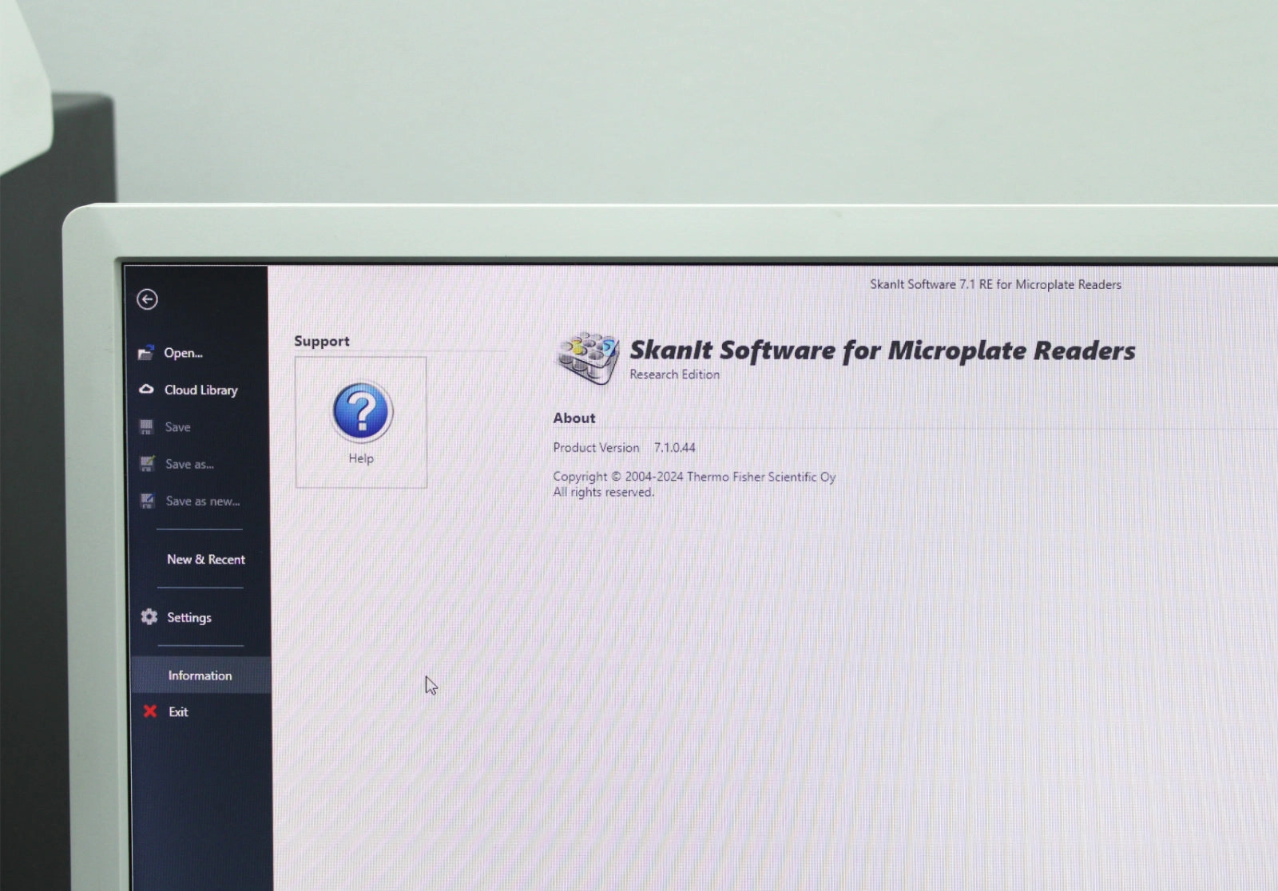Click the All rights reserved text
Viewport: 1278px width, 891px height.
tap(603, 493)
